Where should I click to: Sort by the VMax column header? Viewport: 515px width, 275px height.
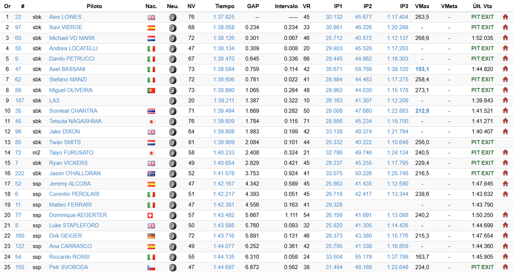tap(422, 6)
